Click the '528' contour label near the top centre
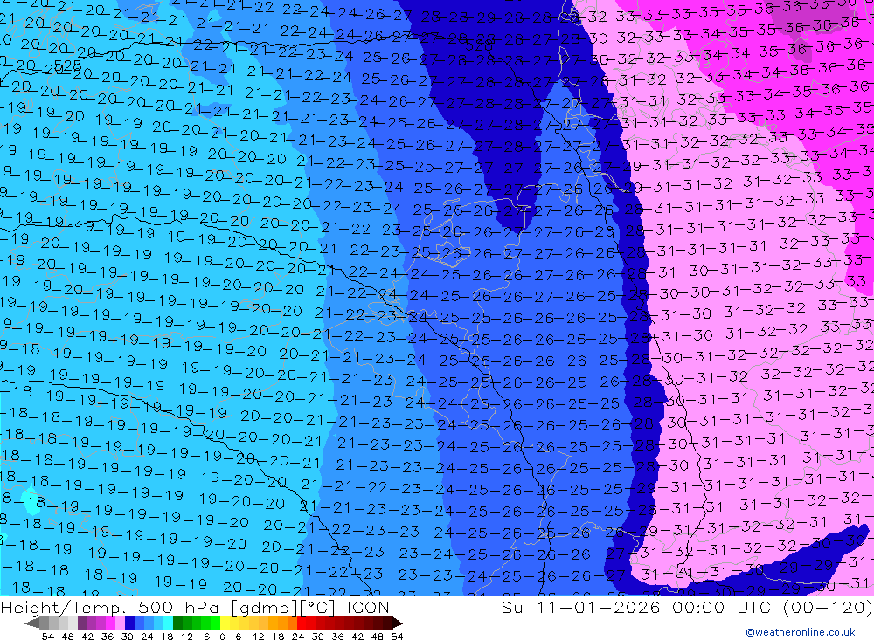This screenshot has width=874, height=640. coord(479,46)
